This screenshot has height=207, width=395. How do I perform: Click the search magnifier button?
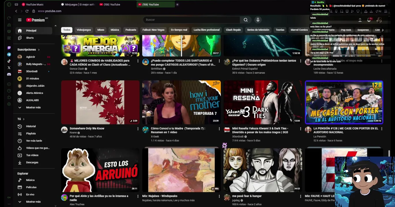(x=245, y=20)
